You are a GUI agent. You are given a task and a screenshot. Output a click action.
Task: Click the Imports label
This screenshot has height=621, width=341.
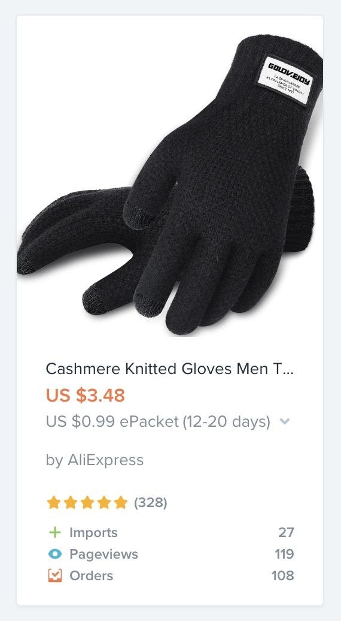tap(93, 533)
